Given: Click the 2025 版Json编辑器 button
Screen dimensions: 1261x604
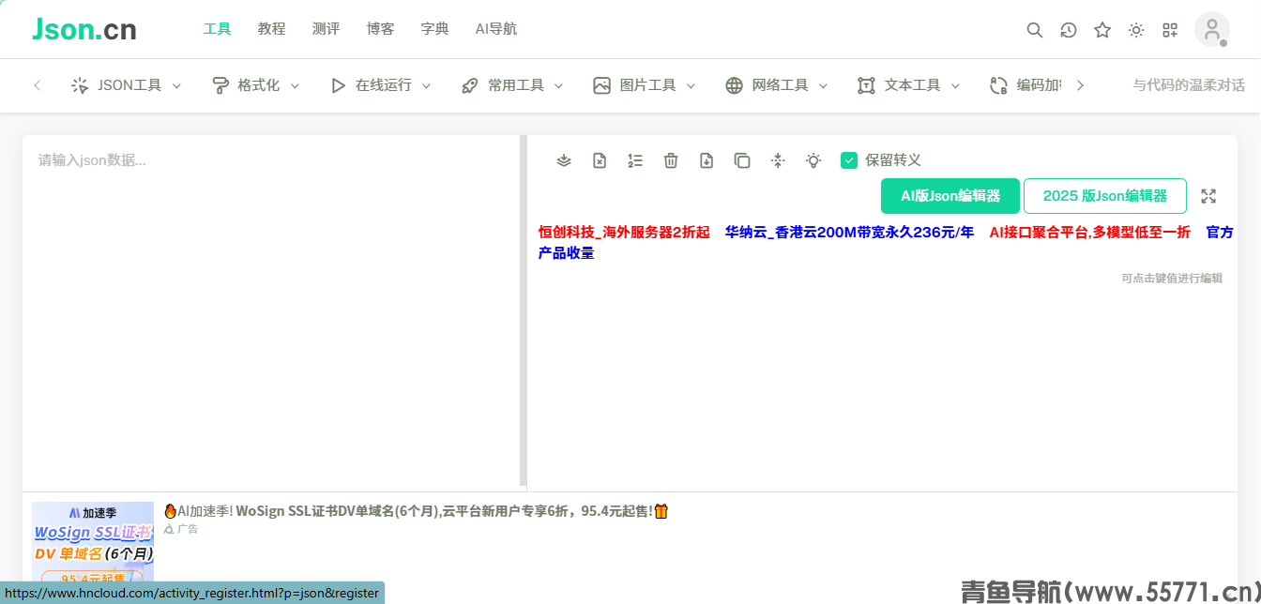Looking at the screenshot, I should (1105, 196).
